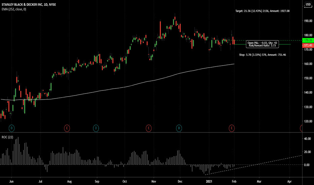This screenshot has height=185, width=314.
Task: Click the Oct time axis label
Action: pyautogui.click(x=125, y=182)
